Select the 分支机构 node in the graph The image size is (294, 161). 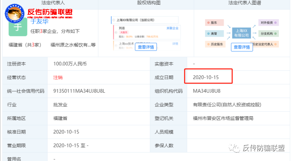[269, 33]
